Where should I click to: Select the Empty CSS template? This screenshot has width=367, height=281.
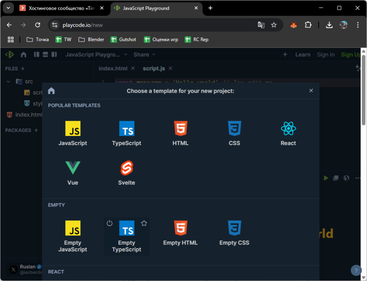(234, 234)
